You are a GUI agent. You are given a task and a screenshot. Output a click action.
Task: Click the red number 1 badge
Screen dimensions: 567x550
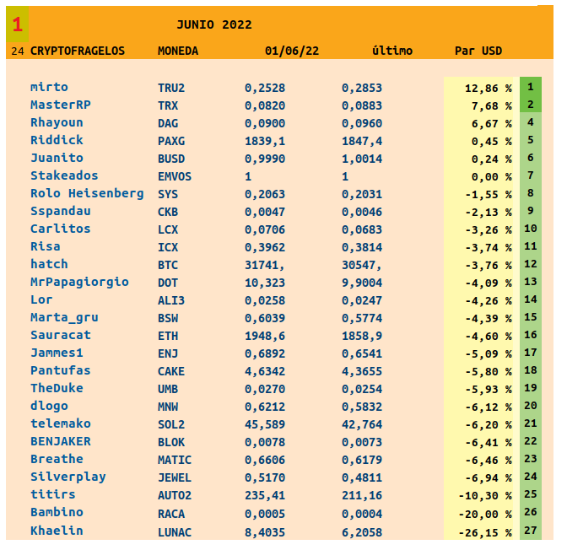click(x=17, y=24)
